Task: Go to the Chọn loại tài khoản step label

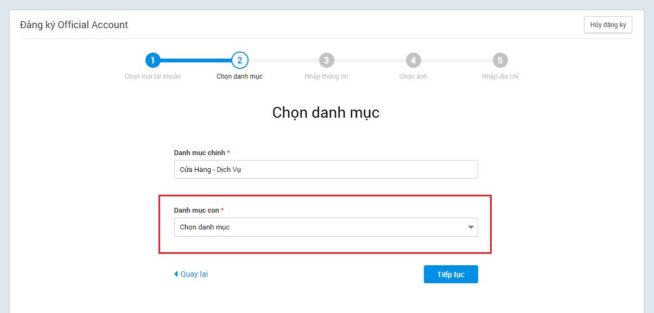Action: click(153, 76)
